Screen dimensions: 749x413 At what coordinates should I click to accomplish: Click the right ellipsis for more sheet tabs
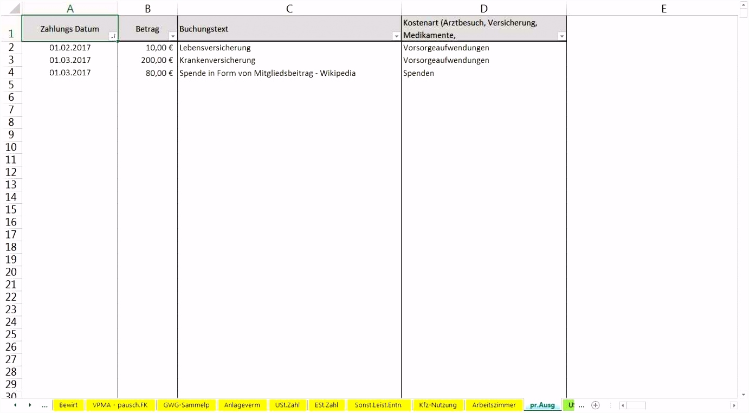click(582, 405)
